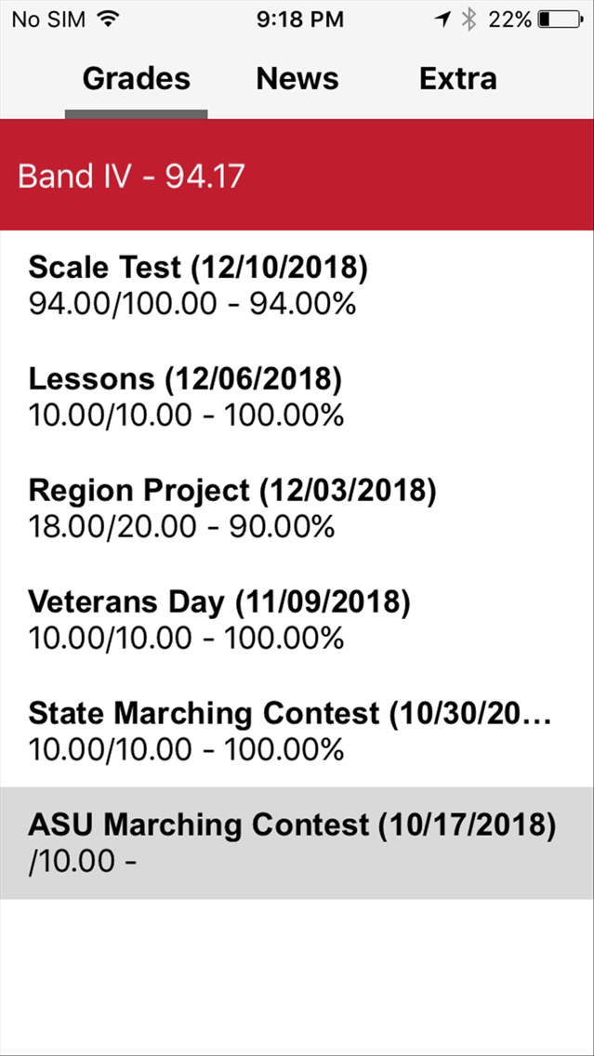Tap the battery indicator icon

coord(560,20)
